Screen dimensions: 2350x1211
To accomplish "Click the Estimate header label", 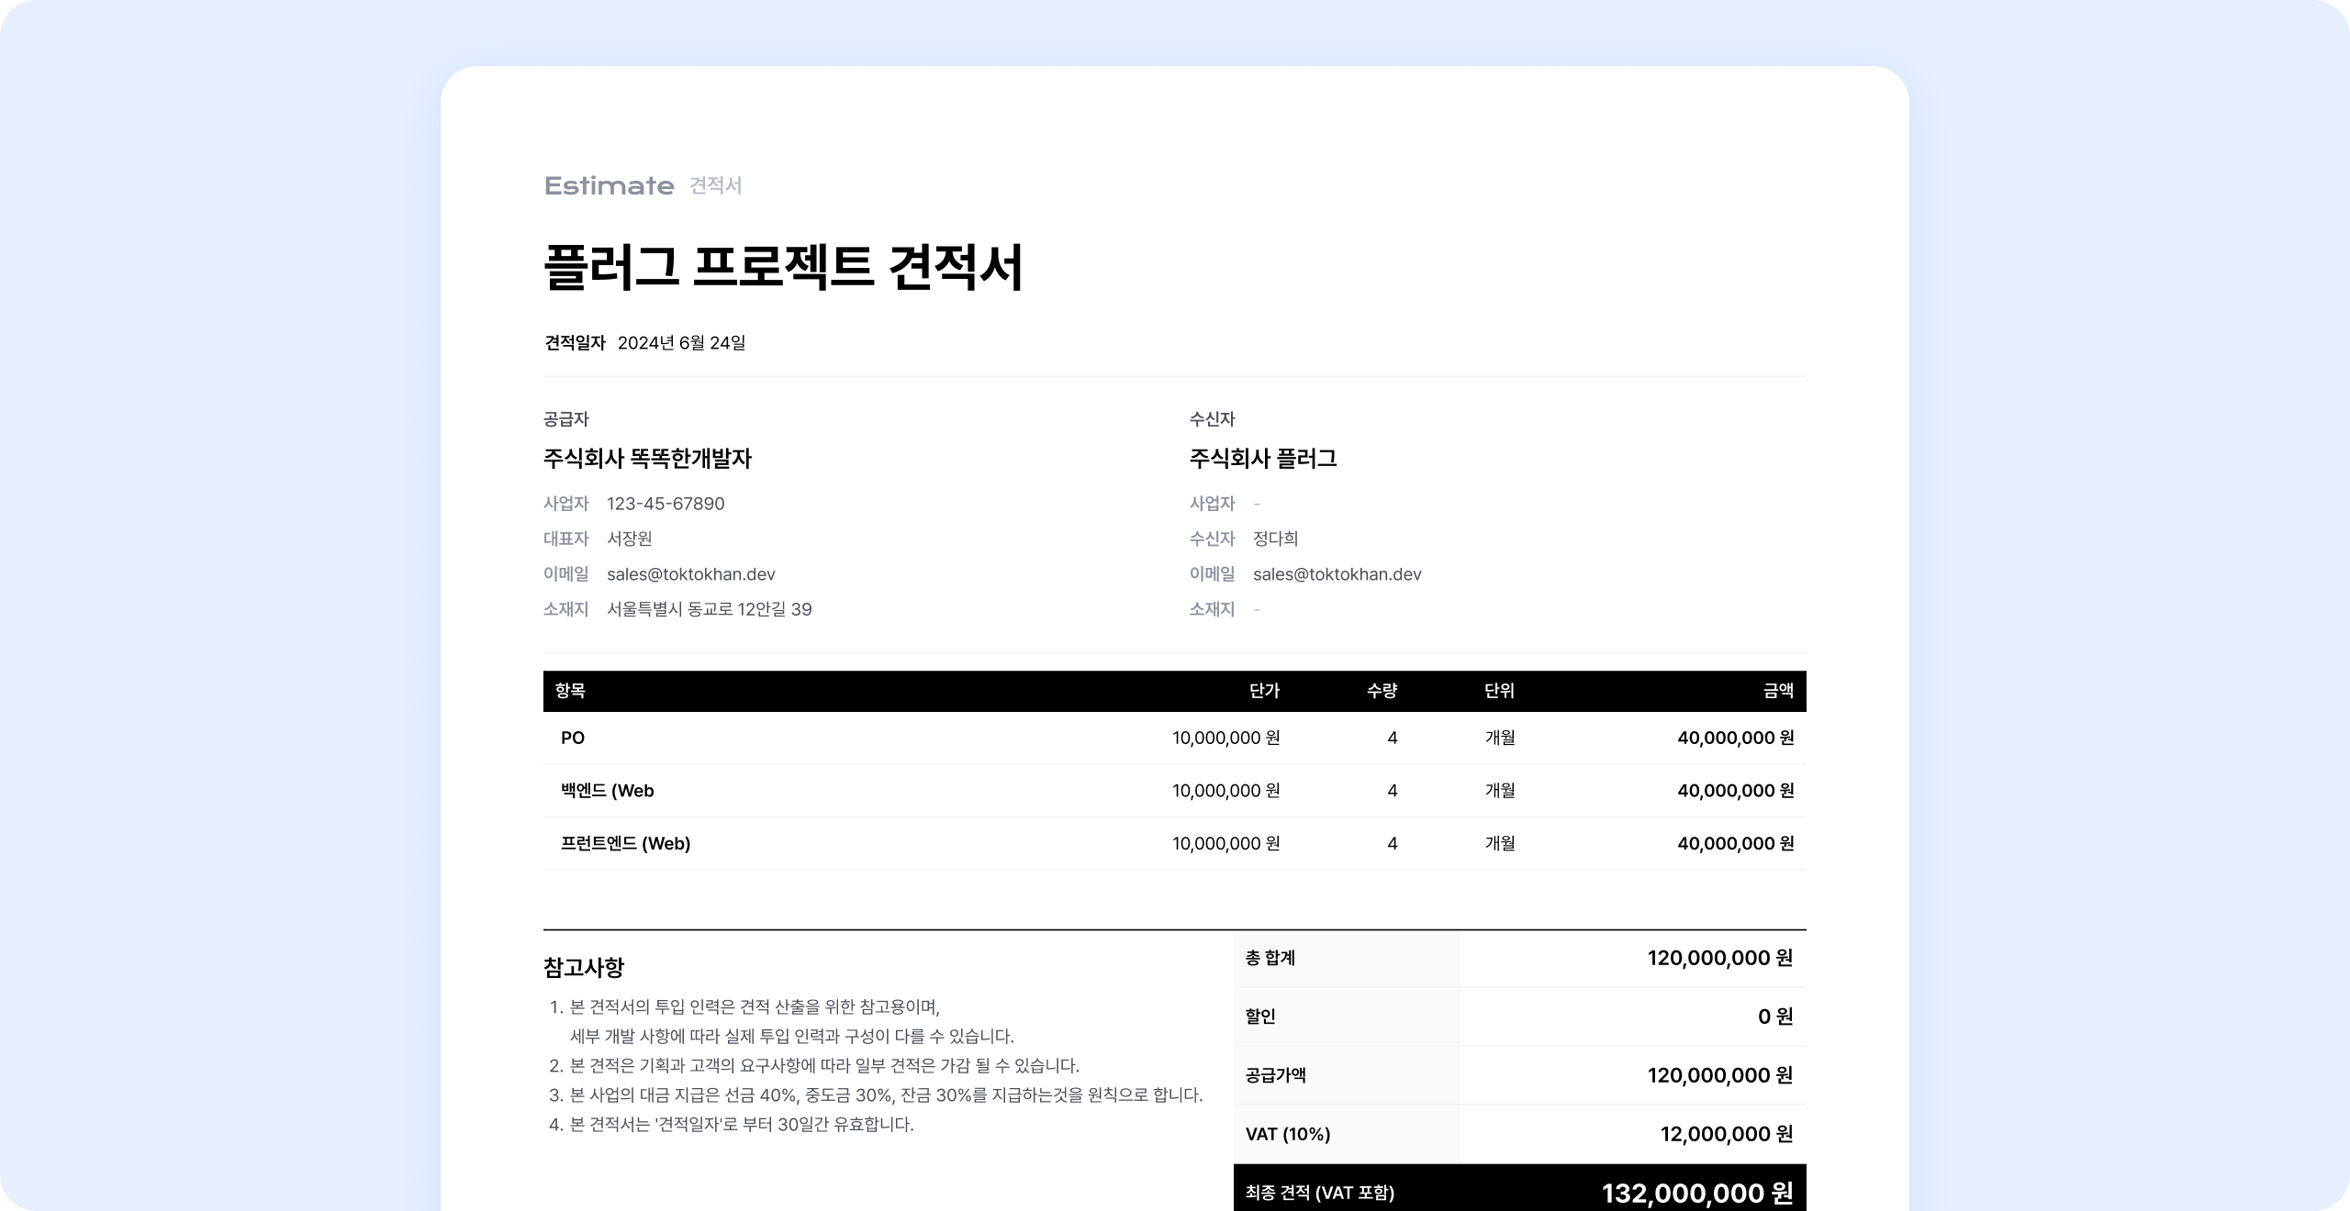I will point(609,186).
